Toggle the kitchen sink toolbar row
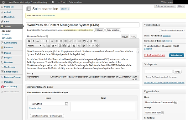 [x=95, y=41]
